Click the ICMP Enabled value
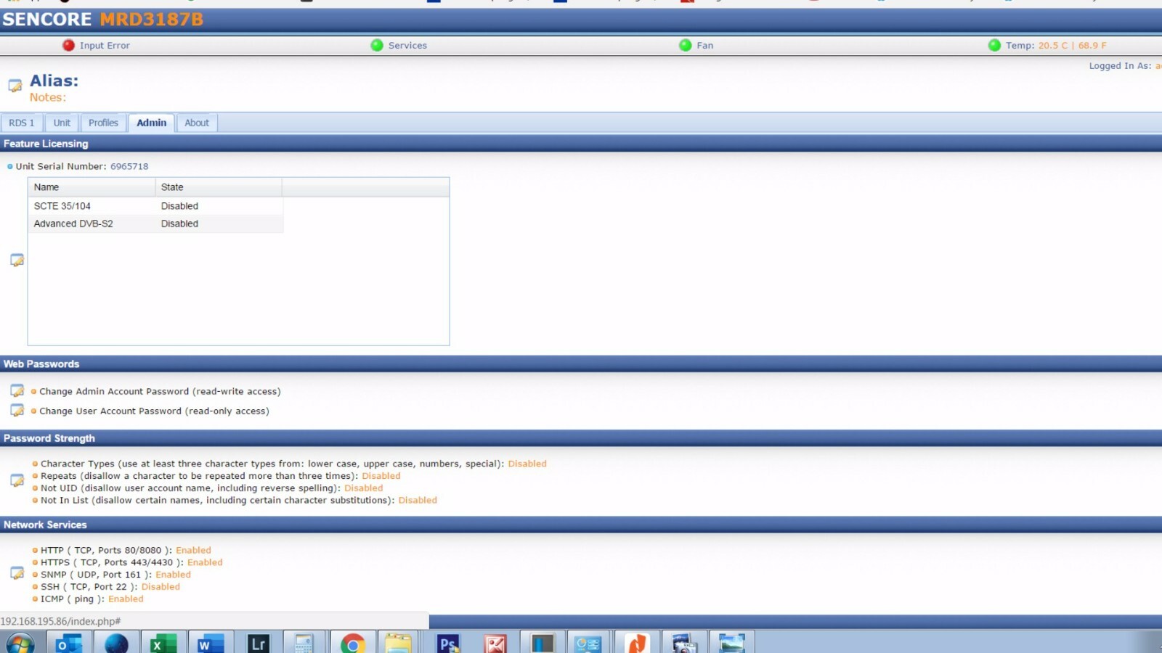Image resolution: width=1162 pixels, height=653 pixels. [x=126, y=599]
